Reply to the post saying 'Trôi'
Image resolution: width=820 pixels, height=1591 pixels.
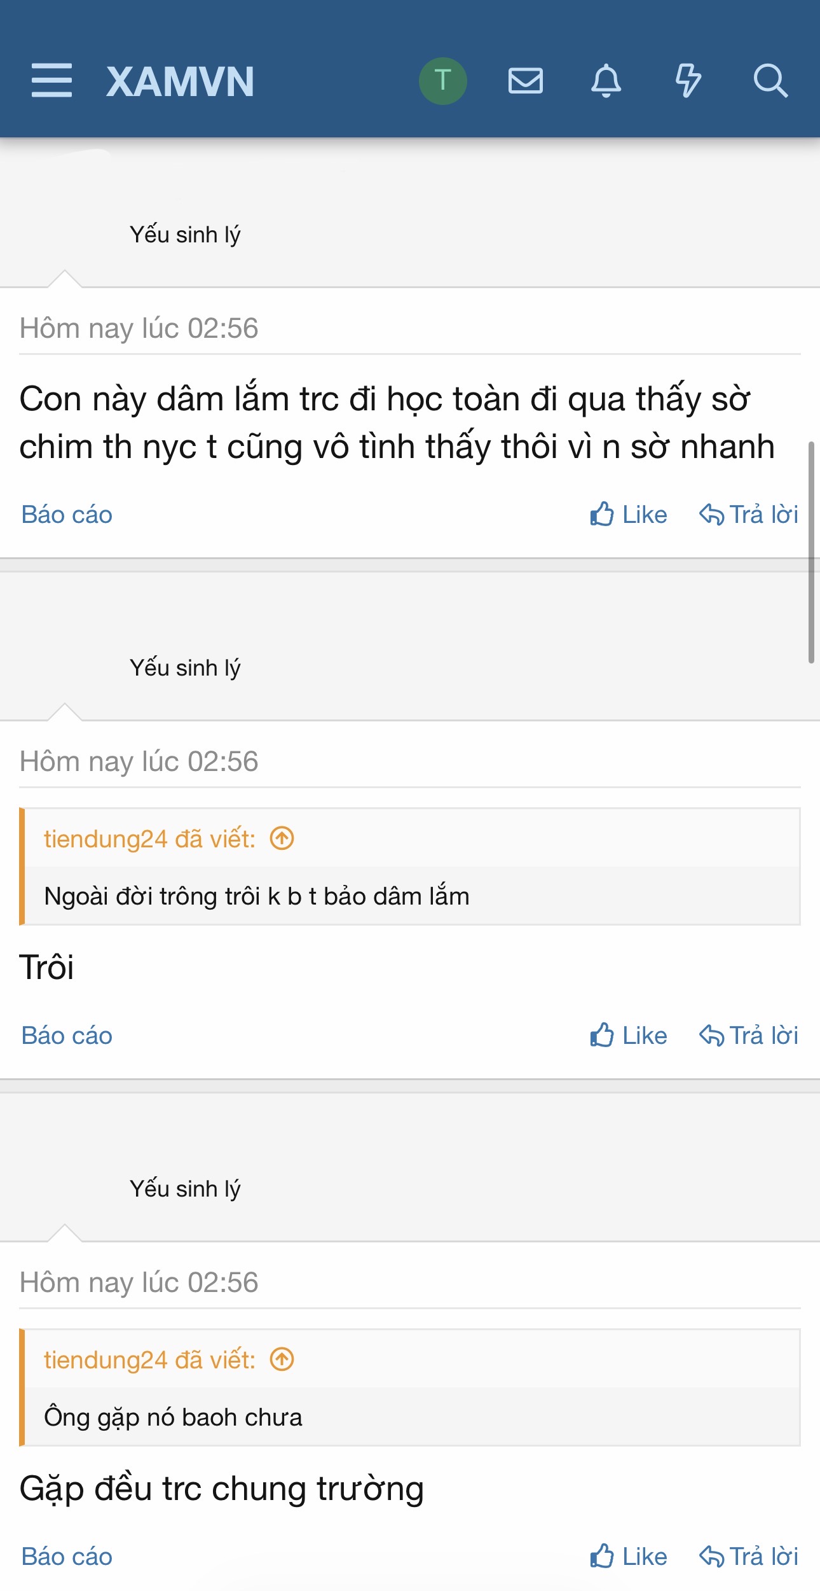[x=748, y=1036]
